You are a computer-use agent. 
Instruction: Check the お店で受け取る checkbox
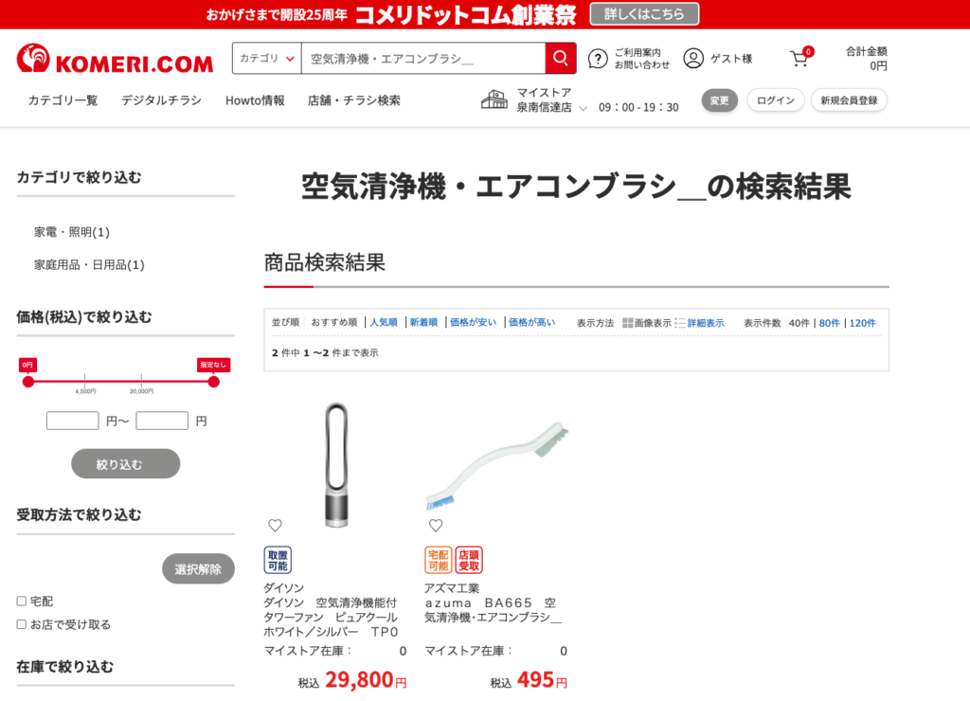click(x=22, y=624)
